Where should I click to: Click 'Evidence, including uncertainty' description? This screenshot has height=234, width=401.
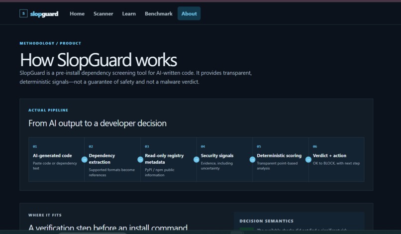click(x=217, y=166)
